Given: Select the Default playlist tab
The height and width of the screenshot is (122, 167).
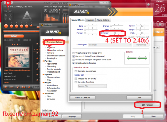Looking at the screenshot, I should (14, 36).
